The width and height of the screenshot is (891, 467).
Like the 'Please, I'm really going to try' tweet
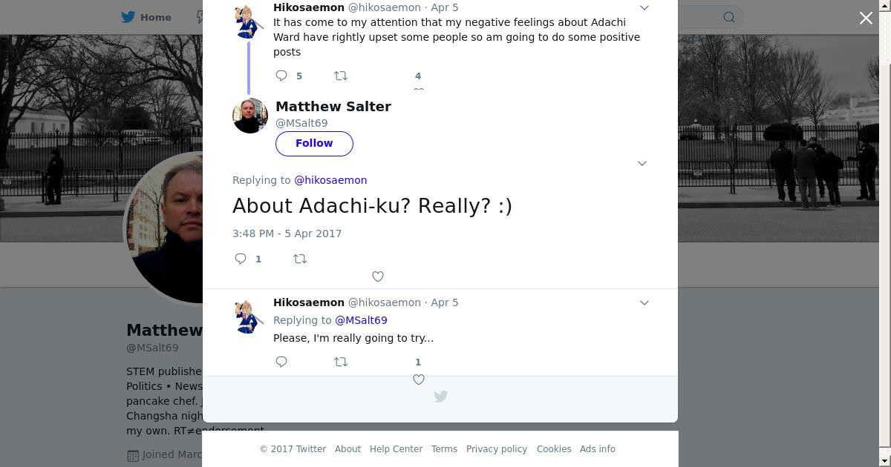tap(419, 380)
